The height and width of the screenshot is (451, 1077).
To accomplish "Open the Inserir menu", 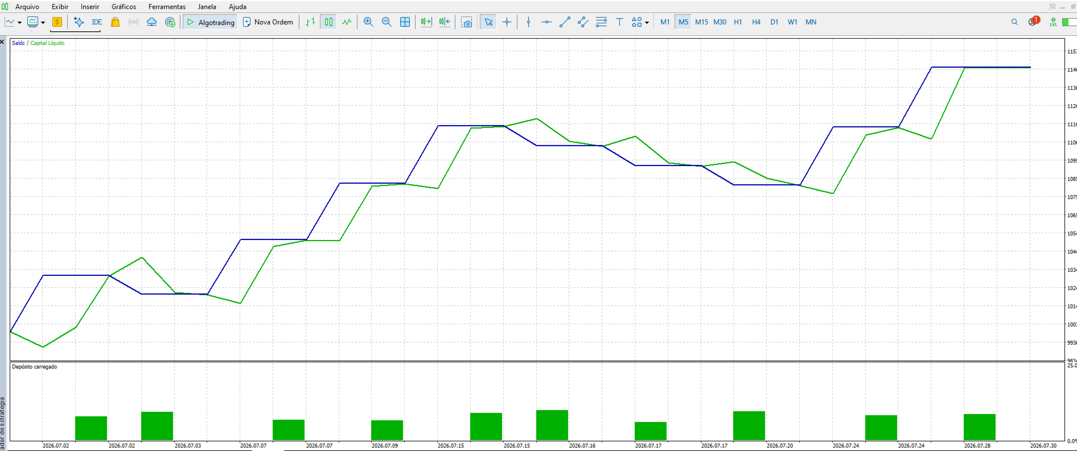I will tap(90, 7).
